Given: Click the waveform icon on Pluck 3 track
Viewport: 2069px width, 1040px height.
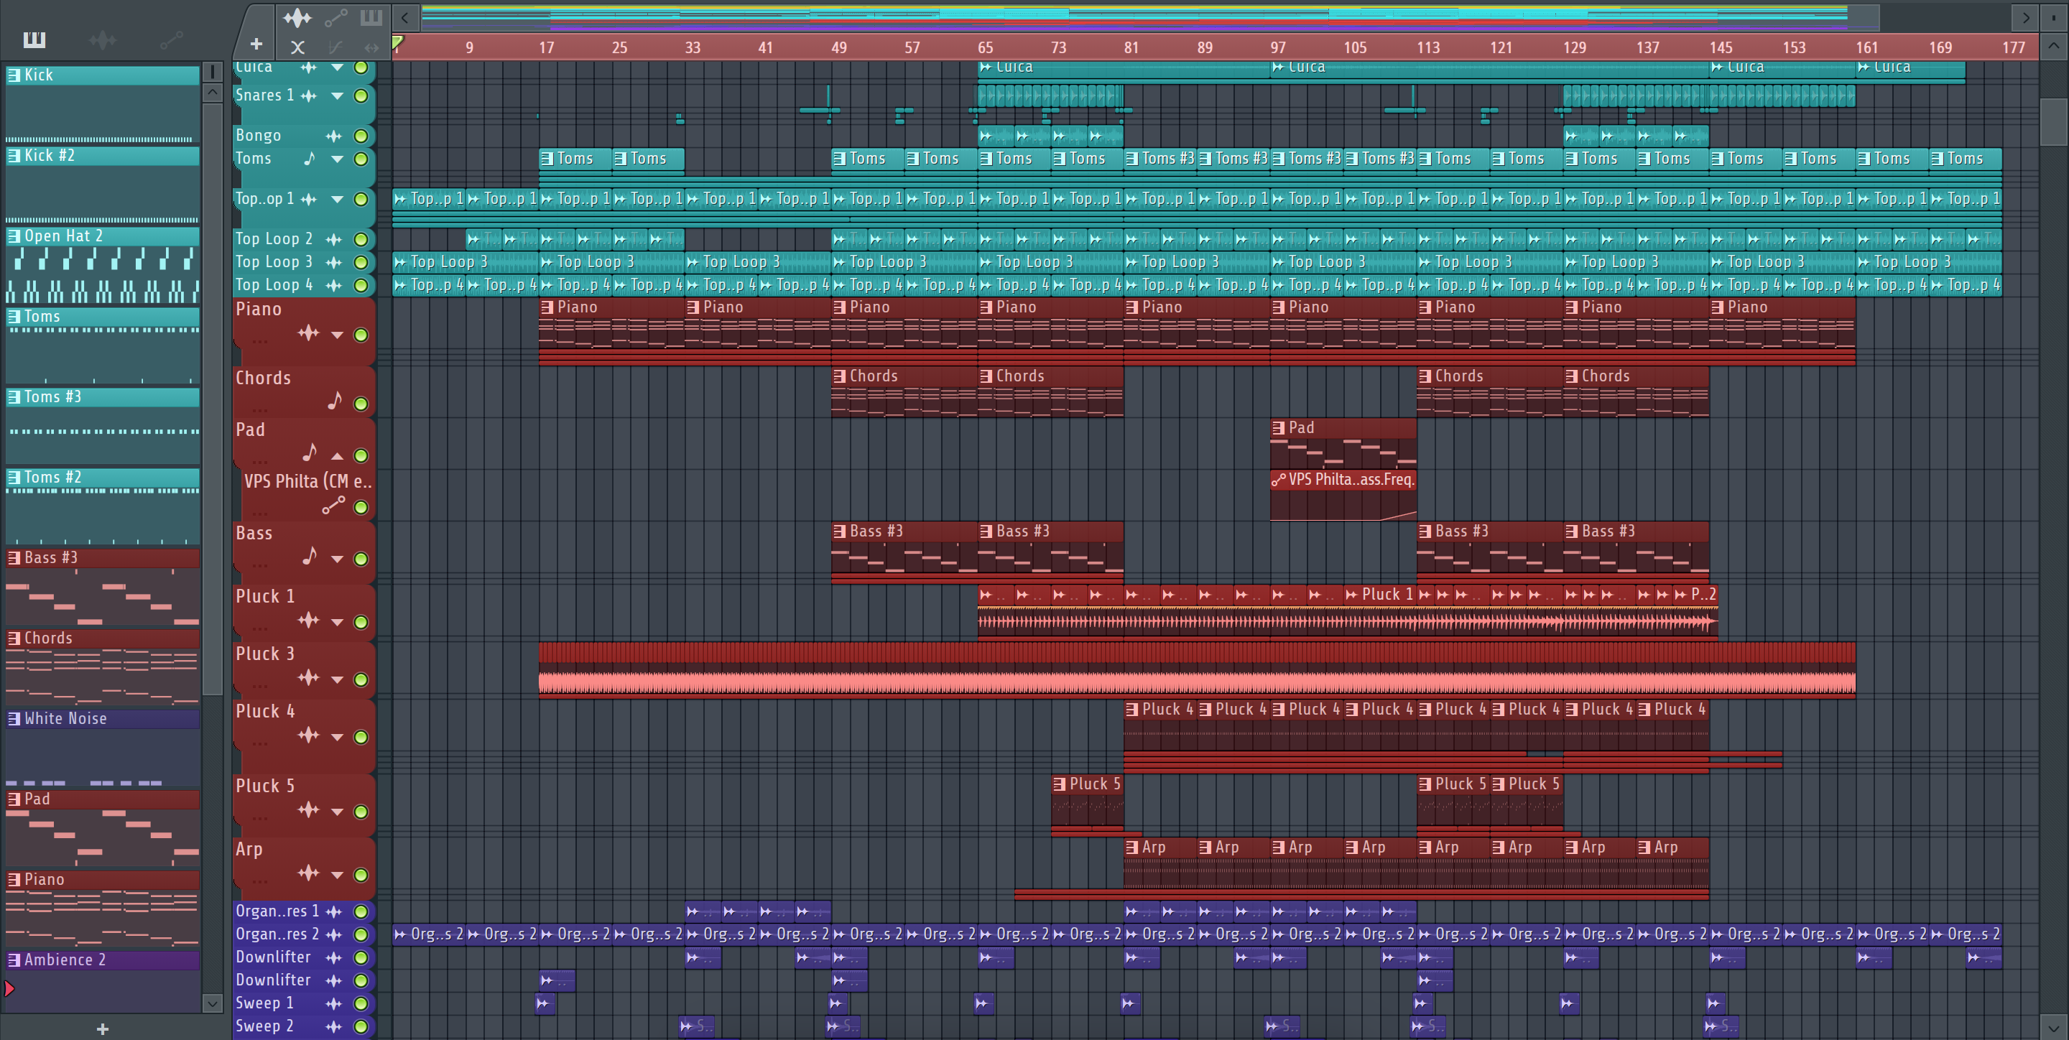Looking at the screenshot, I should tap(308, 679).
